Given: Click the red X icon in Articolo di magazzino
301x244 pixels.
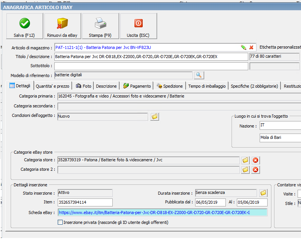Looking at the screenshot, I should (x=251, y=47).
